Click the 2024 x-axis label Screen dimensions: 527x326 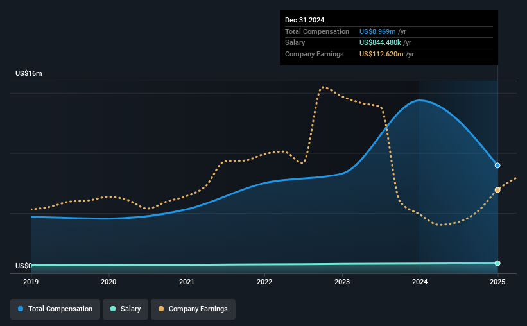pos(420,282)
